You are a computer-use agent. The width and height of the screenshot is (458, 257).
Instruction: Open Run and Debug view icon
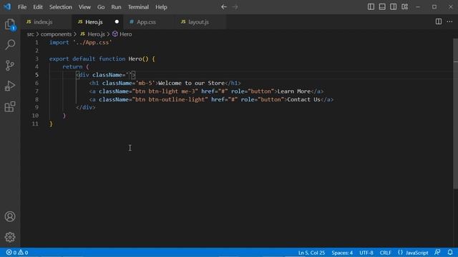pos(10,86)
